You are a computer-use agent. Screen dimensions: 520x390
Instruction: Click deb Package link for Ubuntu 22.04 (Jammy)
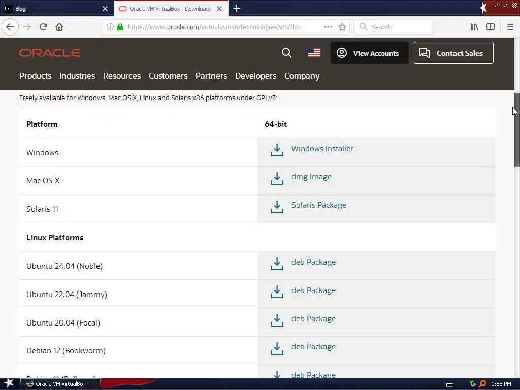point(313,290)
